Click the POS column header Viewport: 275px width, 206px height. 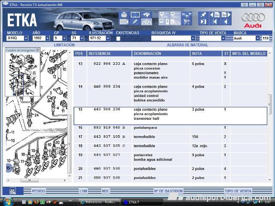tap(80, 54)
